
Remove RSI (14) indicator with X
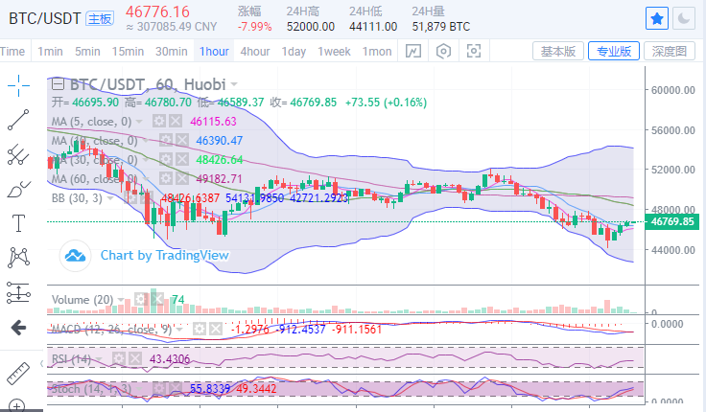135,358
